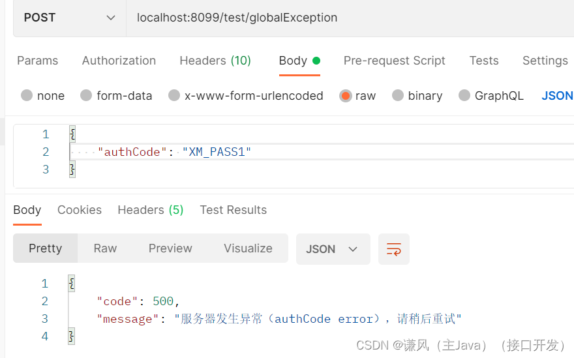The image size is (574, 358).
Task: Show the Raw response view
Action: point(105,248)
